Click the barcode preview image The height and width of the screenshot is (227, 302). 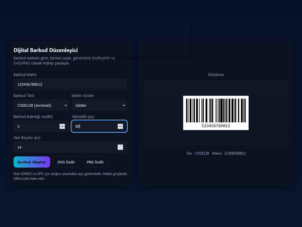coord(216,113)
